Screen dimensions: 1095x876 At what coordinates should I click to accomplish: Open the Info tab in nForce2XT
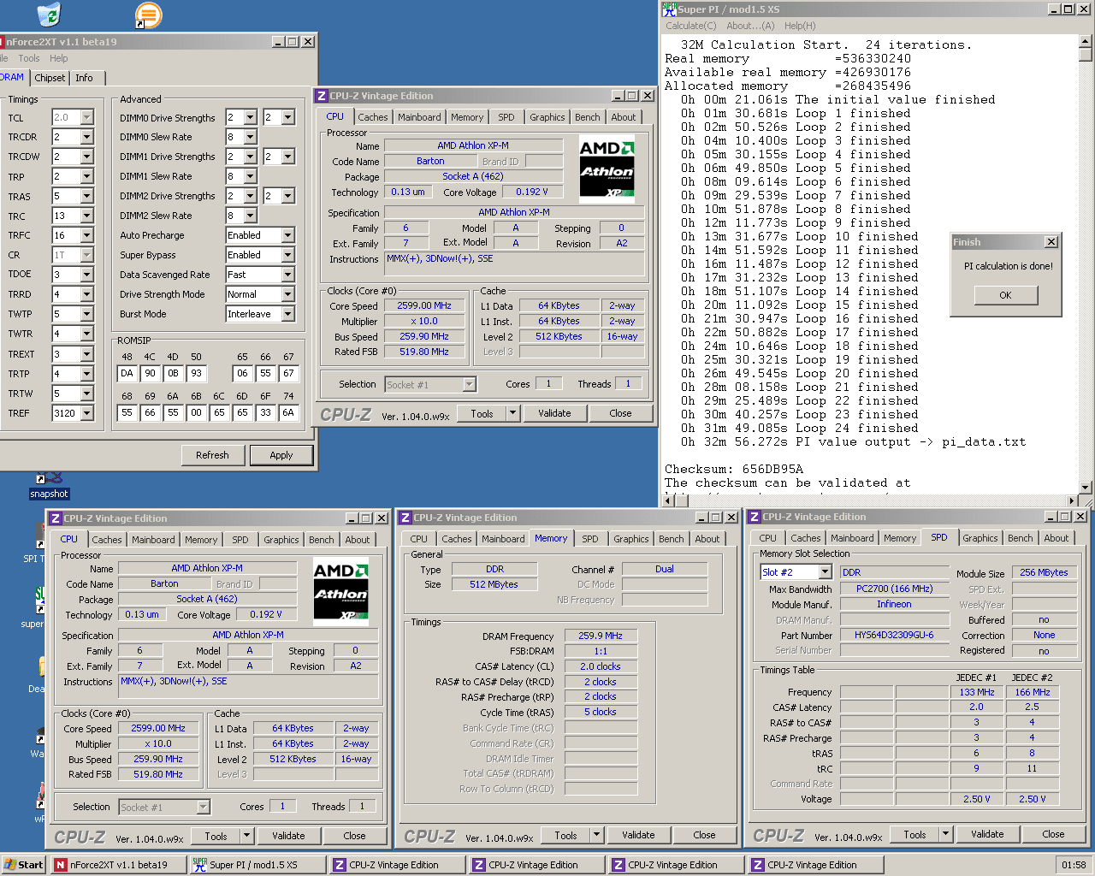click(x=84, y=78)
